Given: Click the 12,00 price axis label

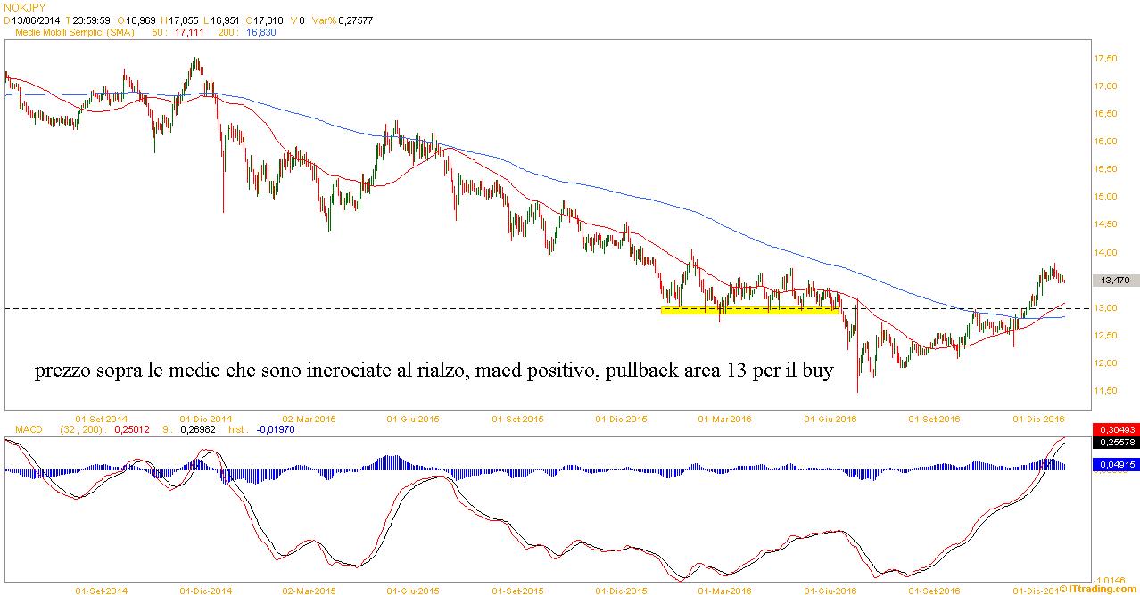Looking at the screenshot, I should pyautogui.click(x=1104, y=363).
